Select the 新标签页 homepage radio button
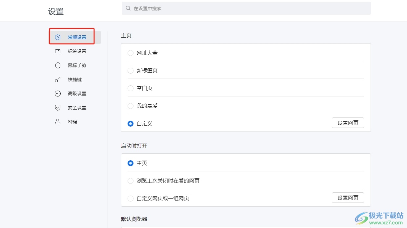The width and height of the screenshot is (407, 228). coord(131,71)
